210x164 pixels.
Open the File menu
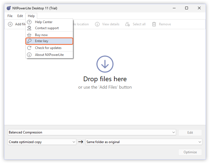10,16
